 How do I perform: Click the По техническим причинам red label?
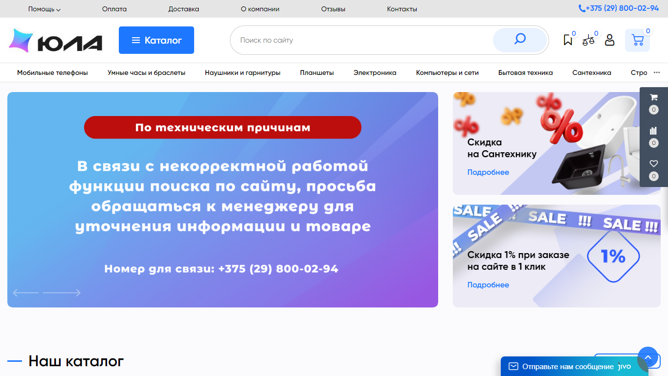point(223,127)
